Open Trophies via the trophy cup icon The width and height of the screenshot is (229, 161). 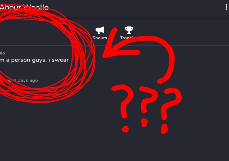(x=129, y=30)
